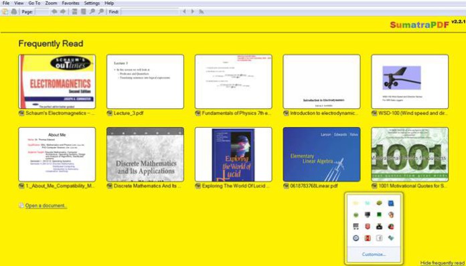Click the Zoom In magnifier icon
The image size is (466, 266).
[101, 11]
